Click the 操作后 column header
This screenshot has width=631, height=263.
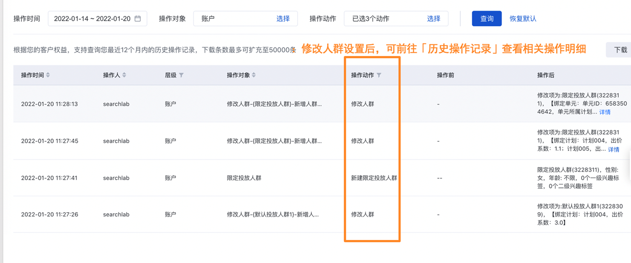pyautogui.click(x=546, y=75)
